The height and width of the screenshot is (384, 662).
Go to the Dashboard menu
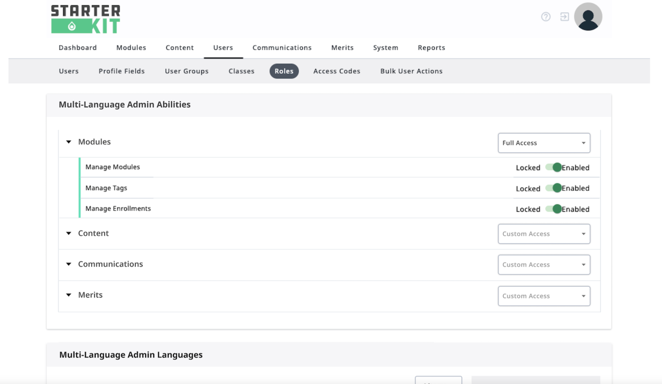78,48
